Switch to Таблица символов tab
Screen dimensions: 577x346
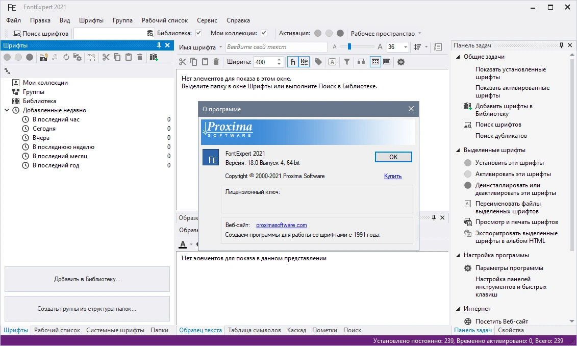(x=254, y=330)
